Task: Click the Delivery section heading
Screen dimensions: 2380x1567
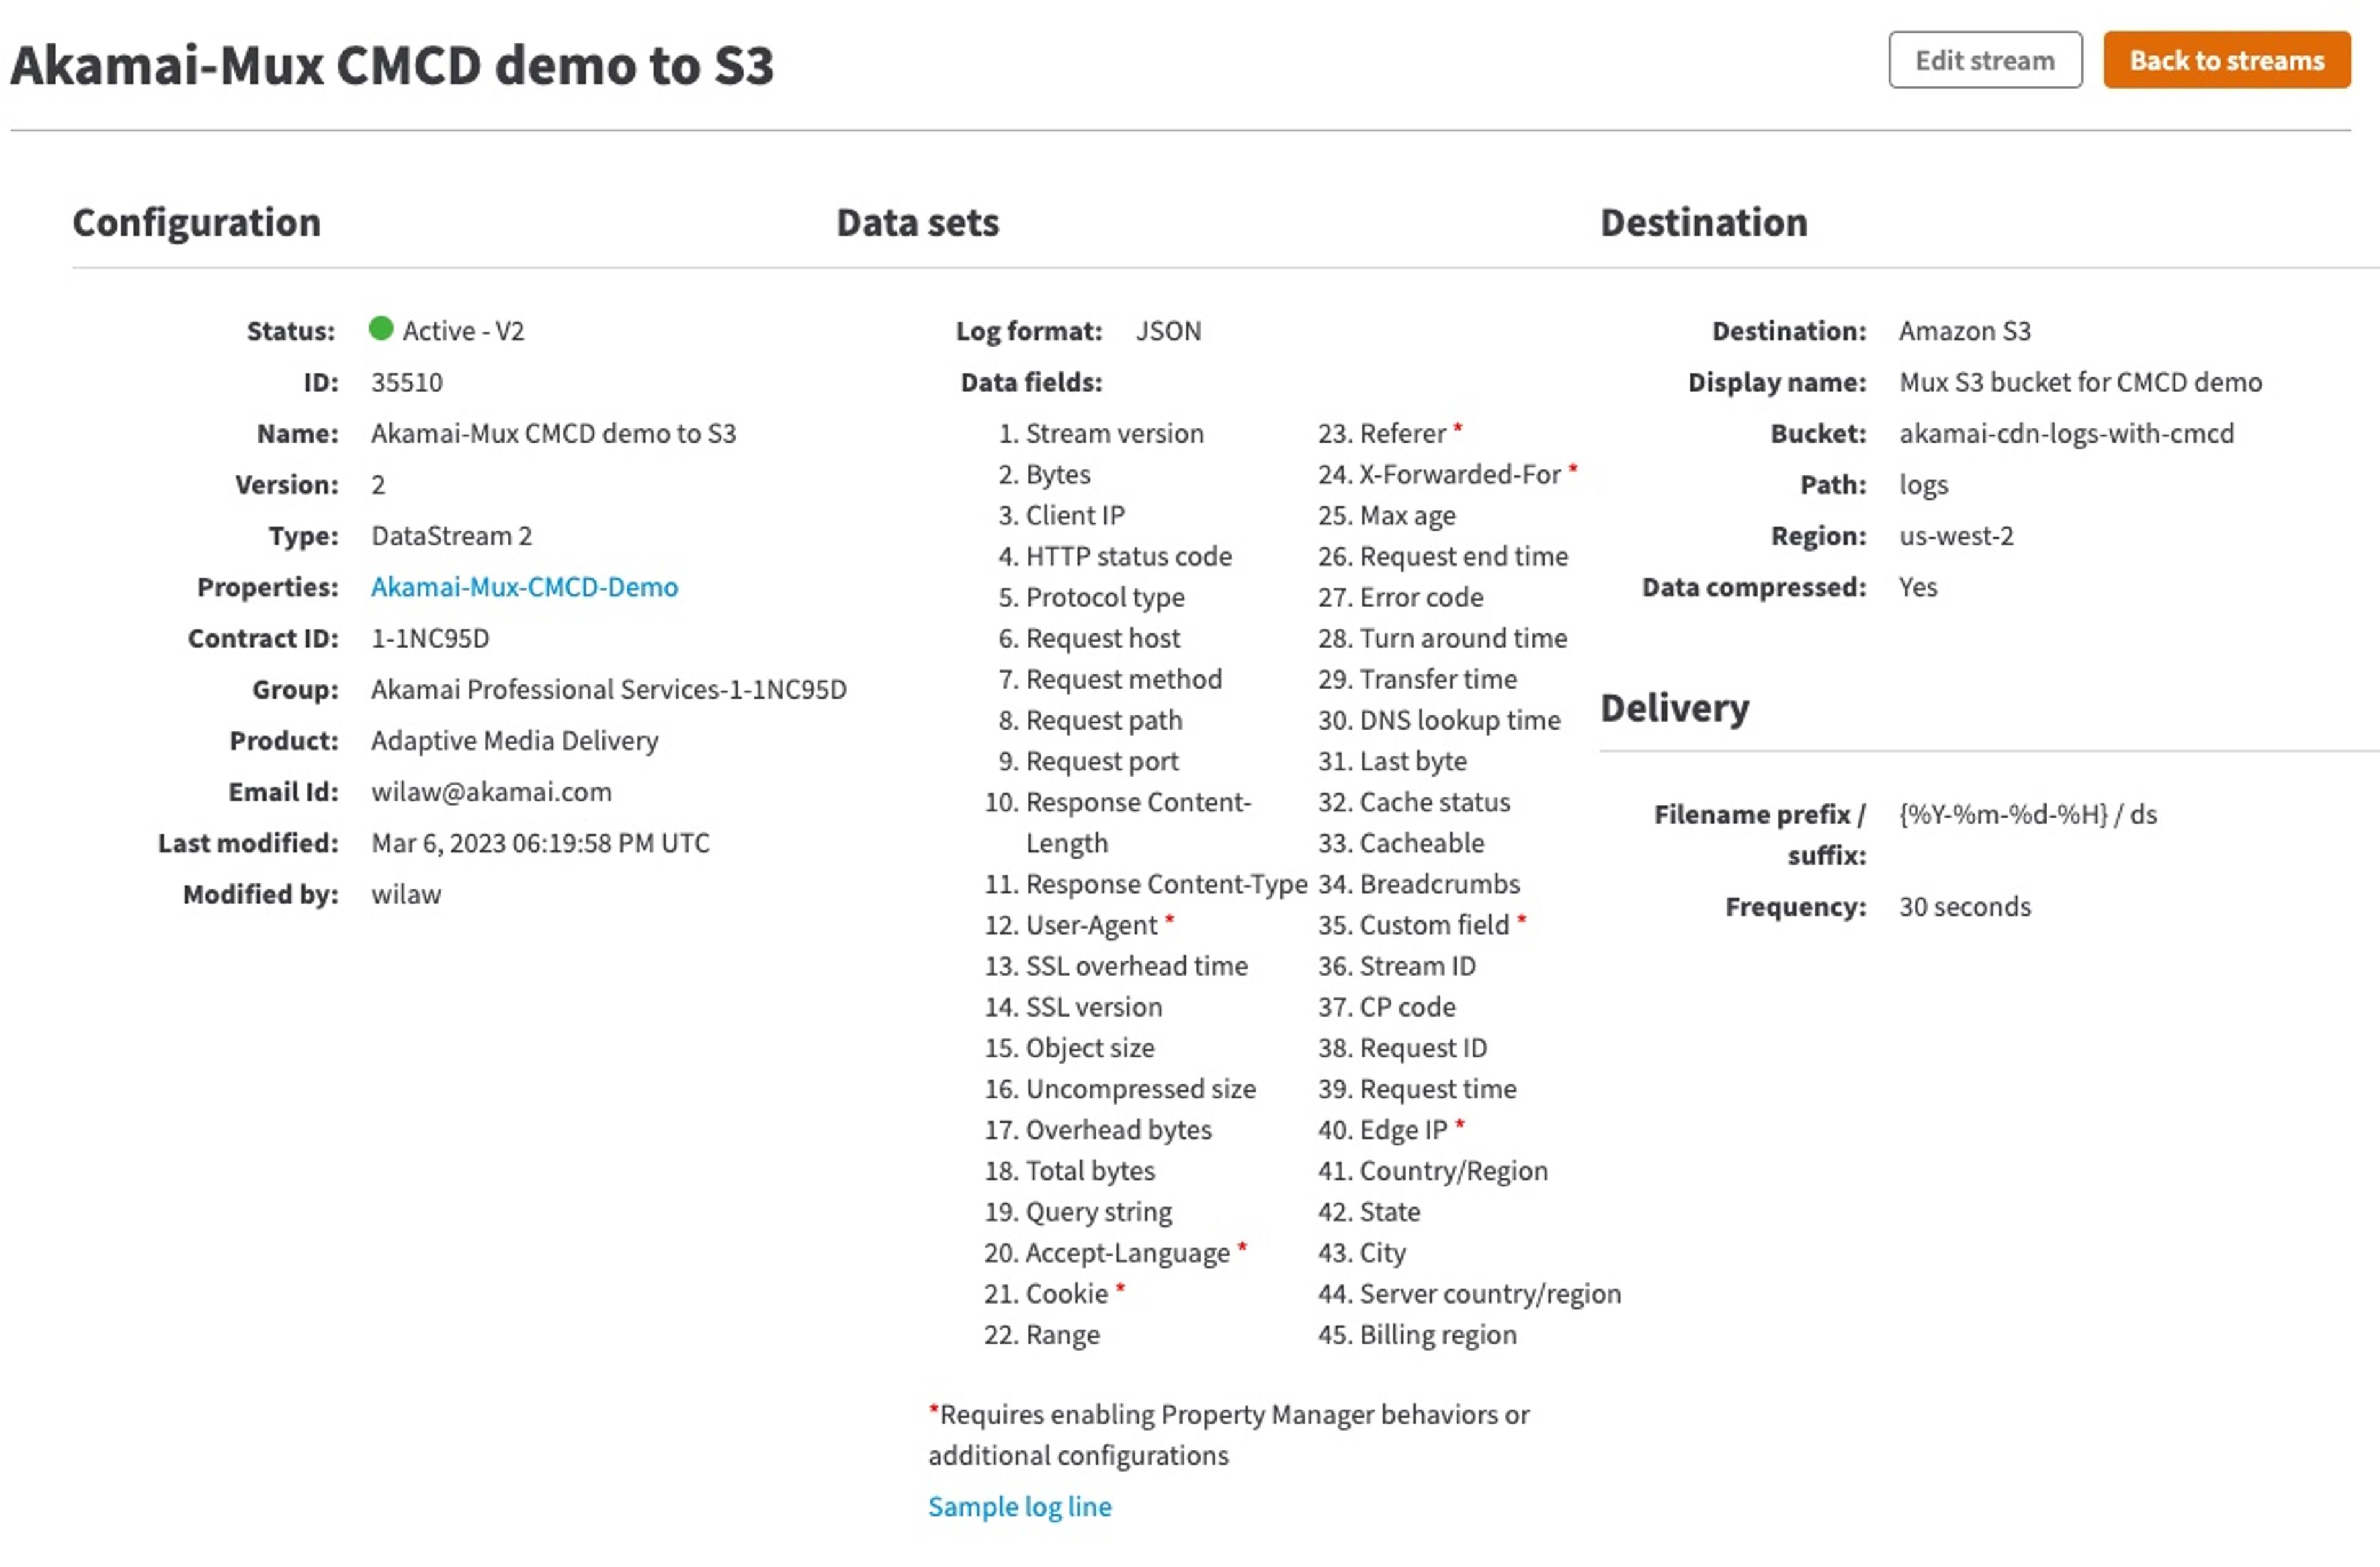Action: [x=1675, y=708]
